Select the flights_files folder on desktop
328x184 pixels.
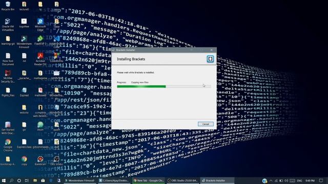point(8,92)
